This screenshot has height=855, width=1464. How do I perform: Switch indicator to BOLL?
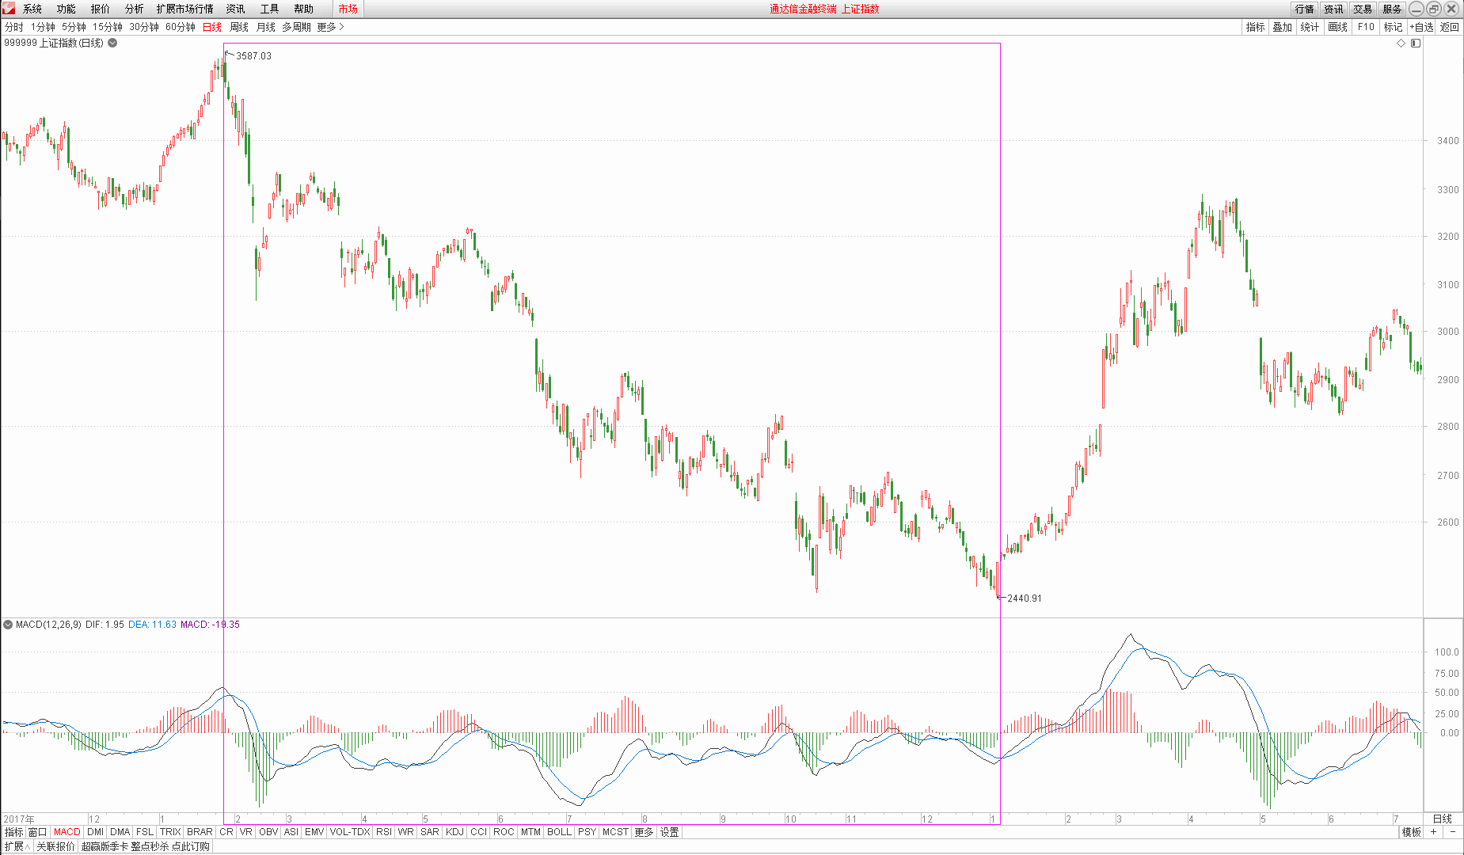[559, 832]
